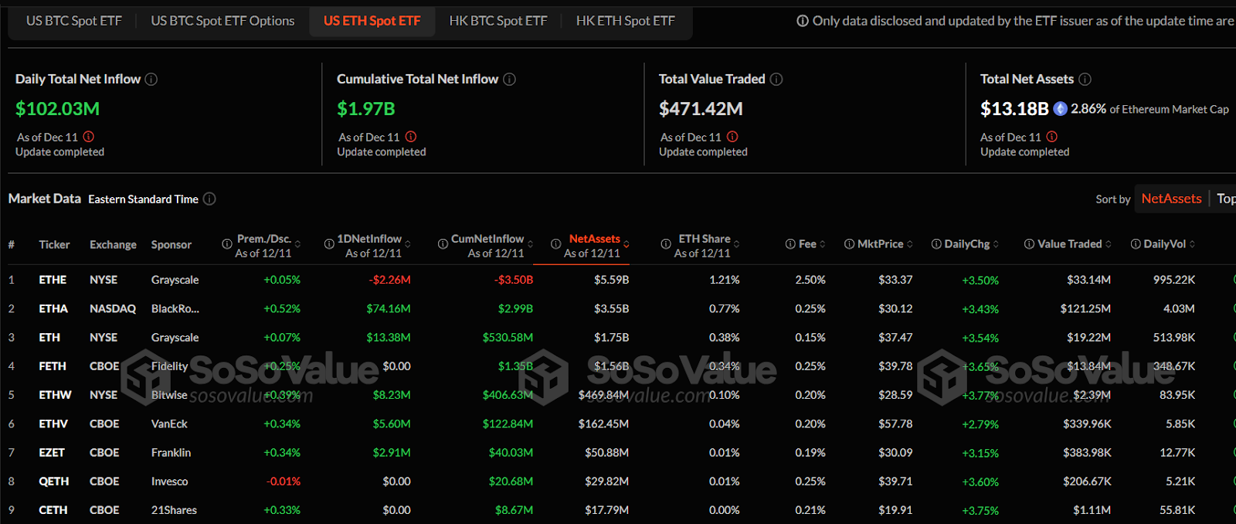Screen dimensions: 1236x524
Task: Click the $13.18B total net assets value
Action: point(1014,109)
